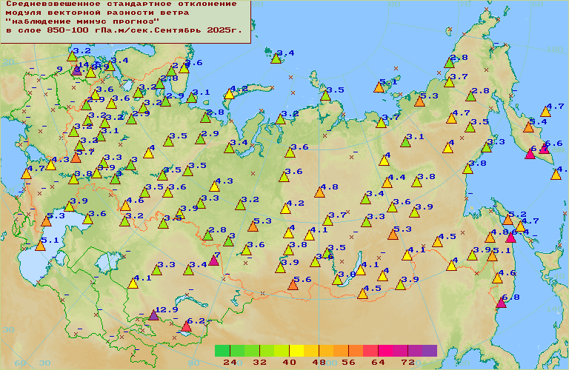Click the orange triangle labeled 5.2
Image resolution: width=569 pixels, height=370 pixels.
(x=508, y=219)
